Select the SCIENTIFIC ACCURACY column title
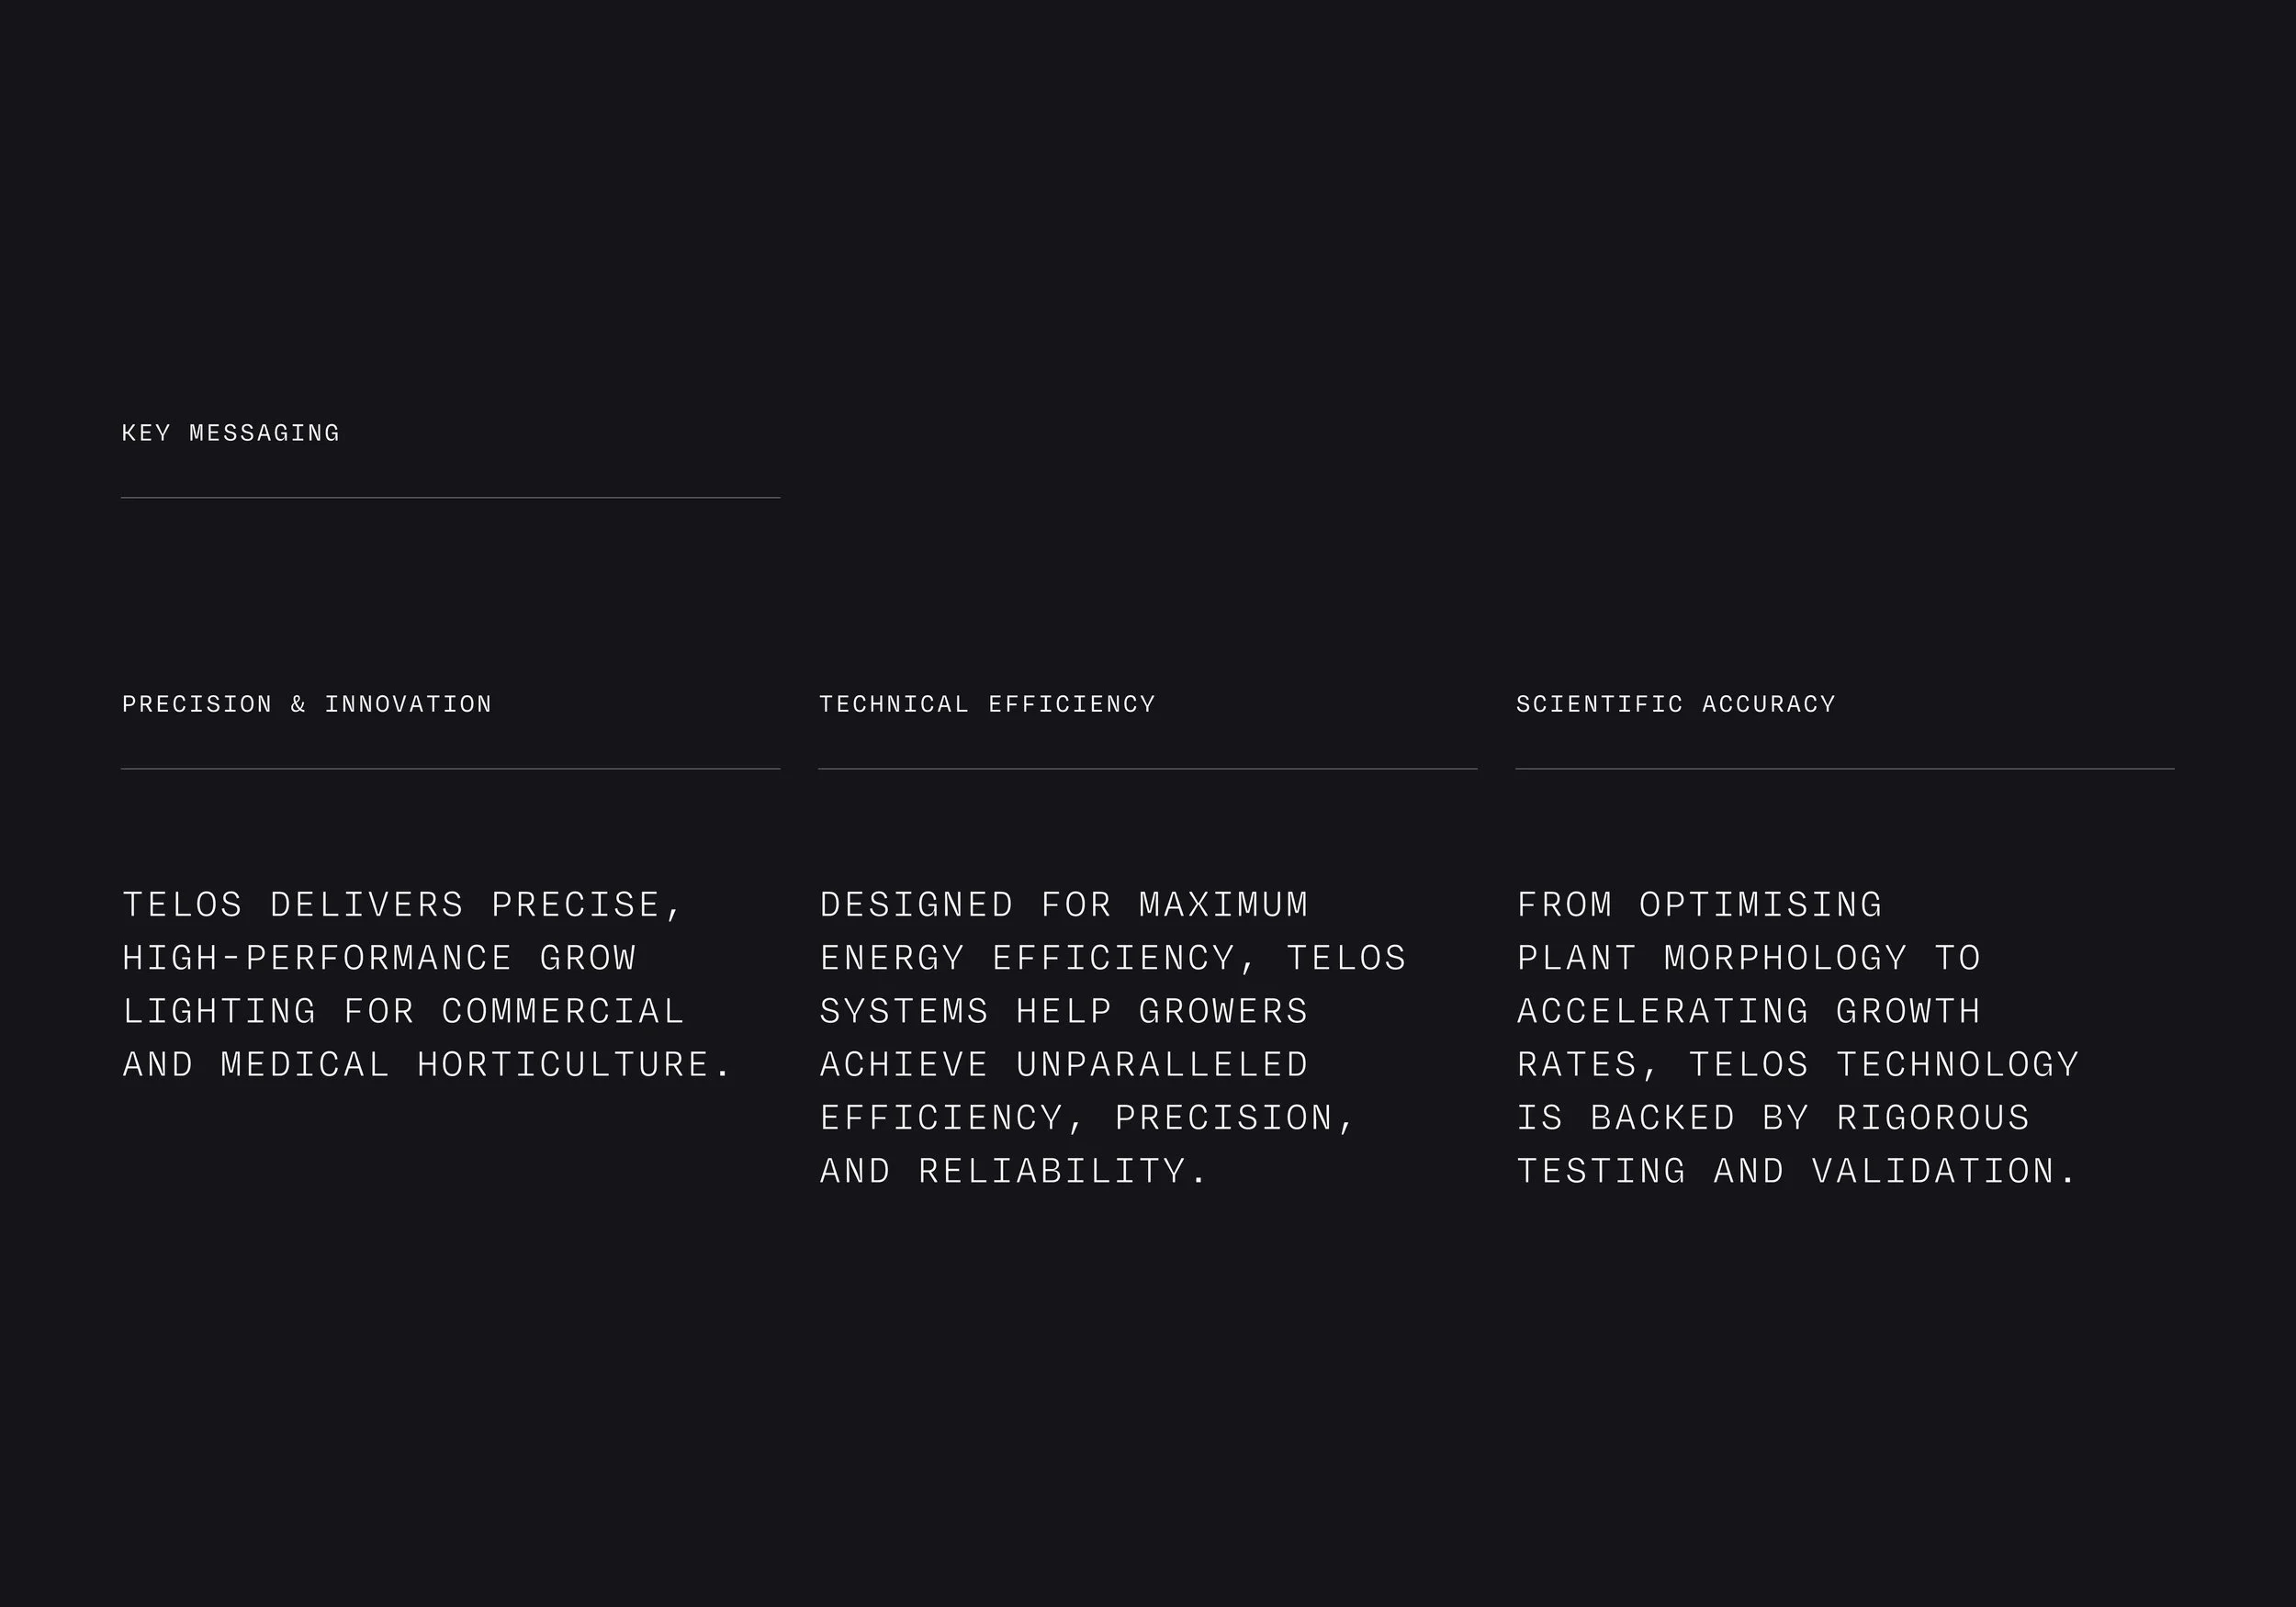This screenshot has height=1607, width=2296. pyautogui.click(x=1676, y=704)
